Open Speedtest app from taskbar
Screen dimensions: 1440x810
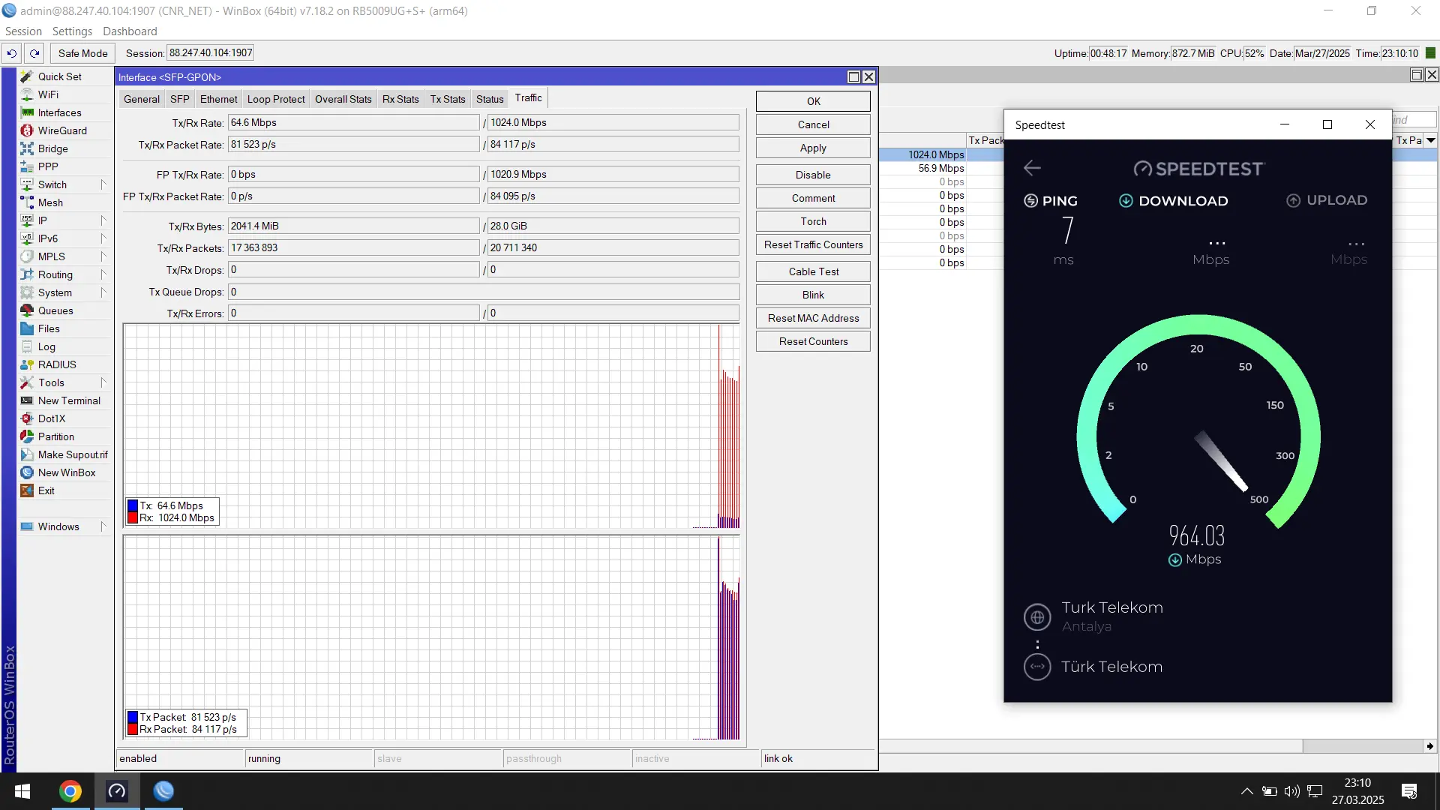117,791
